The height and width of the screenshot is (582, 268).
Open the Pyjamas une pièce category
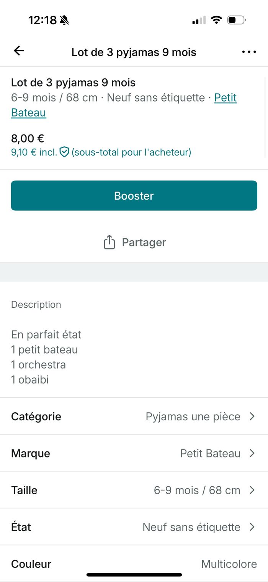(193, 416)
